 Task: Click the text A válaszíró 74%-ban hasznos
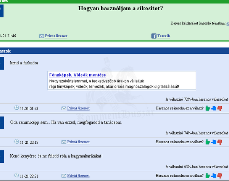[x=197, y=133]
